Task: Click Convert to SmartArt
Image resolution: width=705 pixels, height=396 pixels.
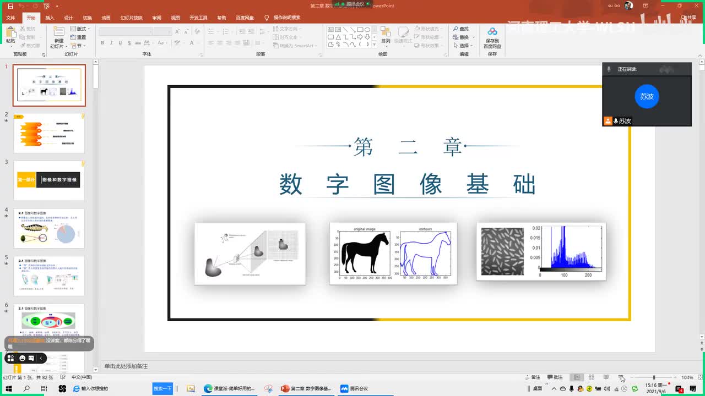Action: 295,46
